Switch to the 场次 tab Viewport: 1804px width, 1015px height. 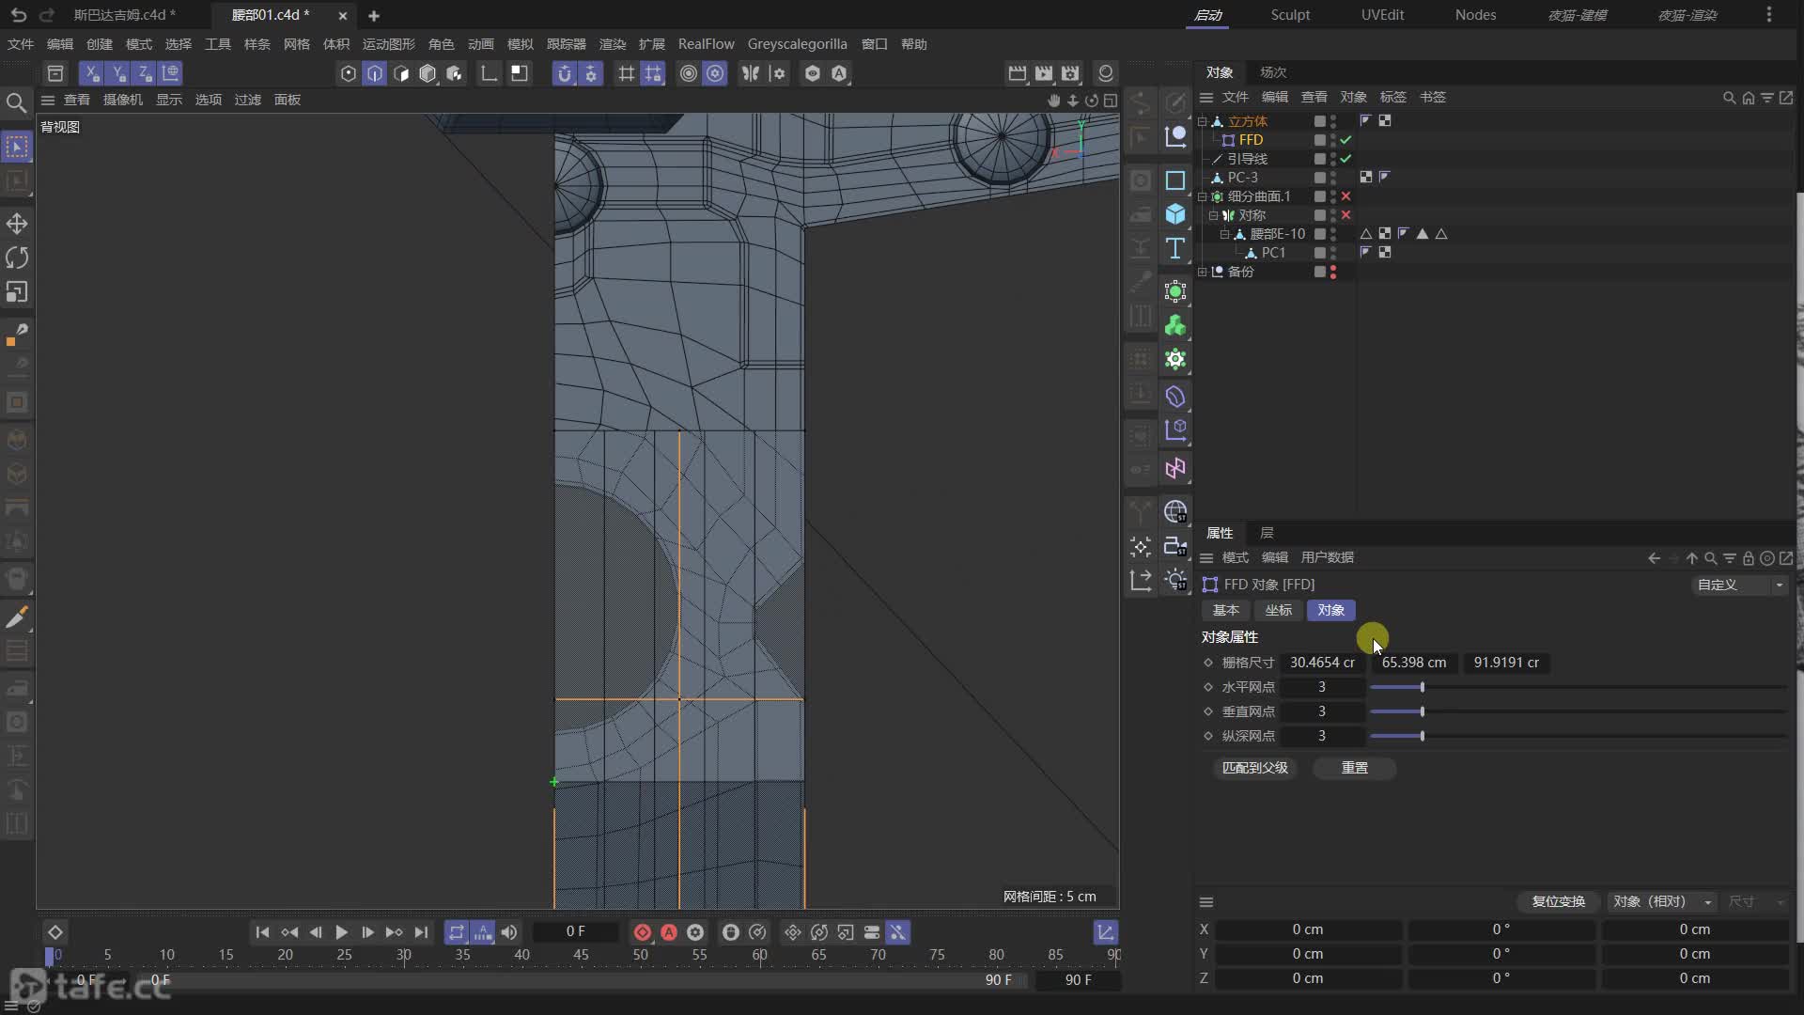(1273, 72)
